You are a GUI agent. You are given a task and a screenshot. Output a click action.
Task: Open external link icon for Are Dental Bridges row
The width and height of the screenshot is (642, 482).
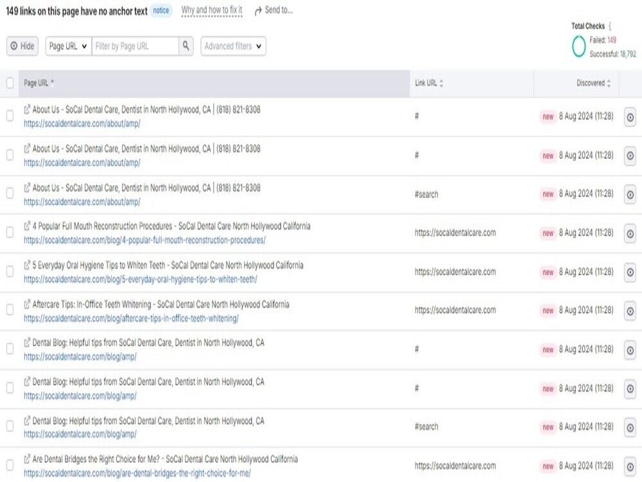27,459
